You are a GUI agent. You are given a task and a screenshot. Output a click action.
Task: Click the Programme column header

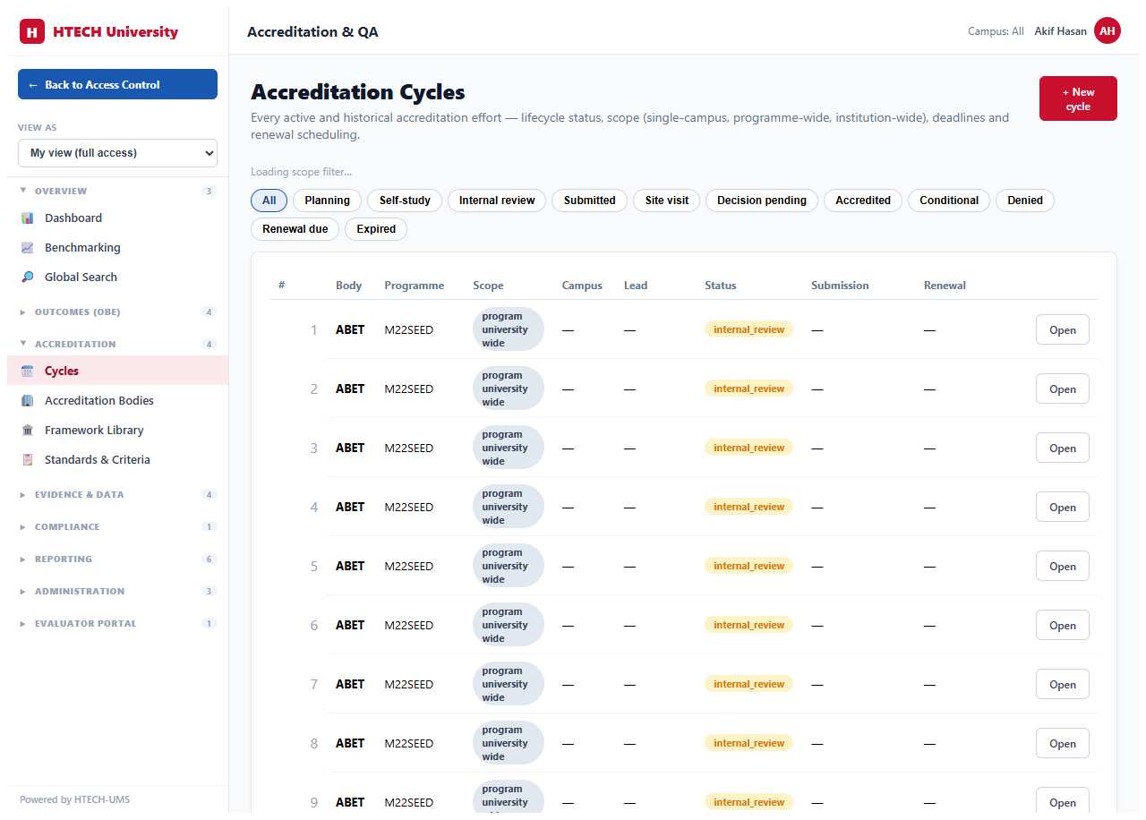pos(414,286)
